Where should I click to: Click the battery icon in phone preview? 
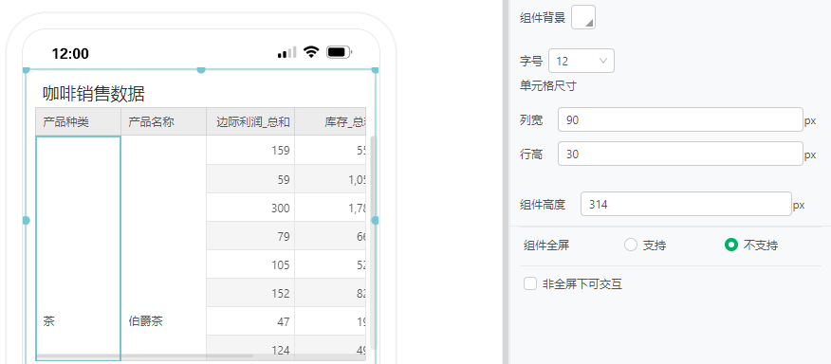point(340,52)
